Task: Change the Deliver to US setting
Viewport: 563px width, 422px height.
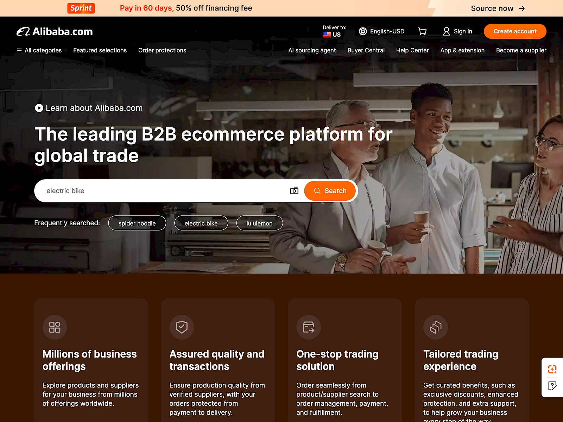Action: point(334,32)
